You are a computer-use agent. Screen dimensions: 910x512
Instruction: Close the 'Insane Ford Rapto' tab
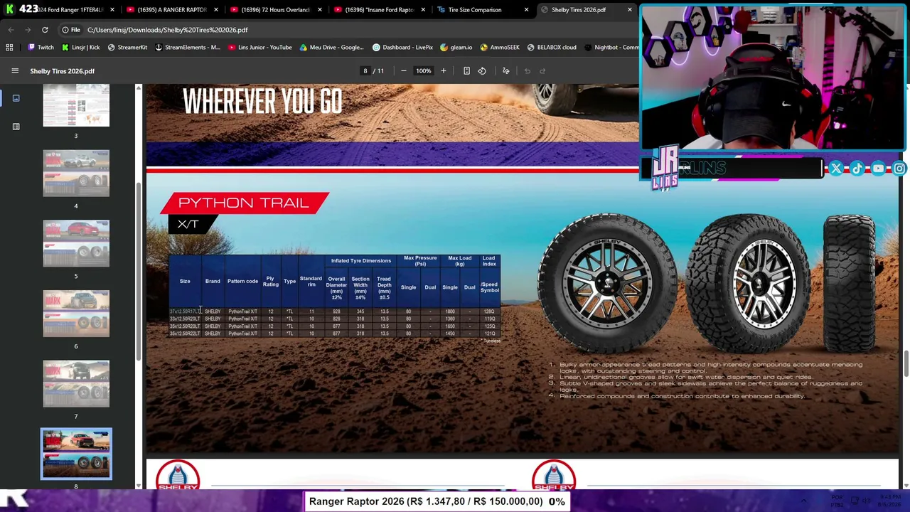[x=423, y=10]
